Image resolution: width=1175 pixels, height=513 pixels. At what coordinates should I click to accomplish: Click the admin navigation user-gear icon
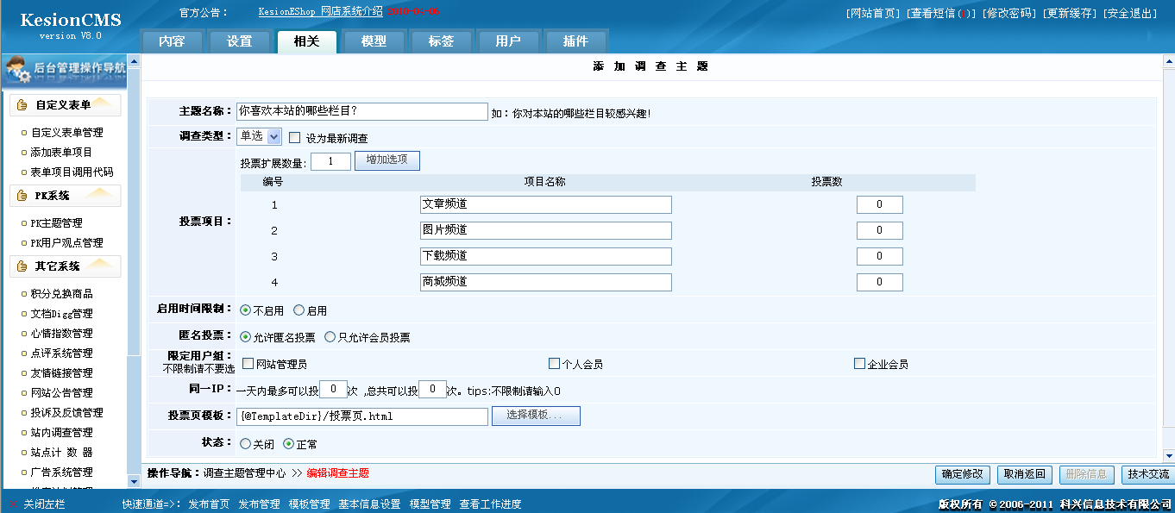[x=17, y=70]
